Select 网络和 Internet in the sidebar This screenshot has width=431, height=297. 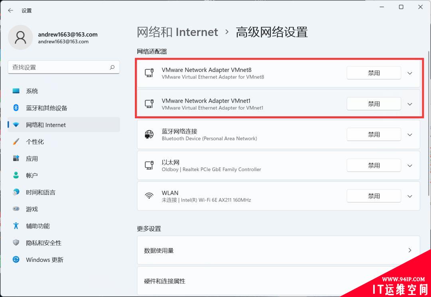tap(64, 125)
